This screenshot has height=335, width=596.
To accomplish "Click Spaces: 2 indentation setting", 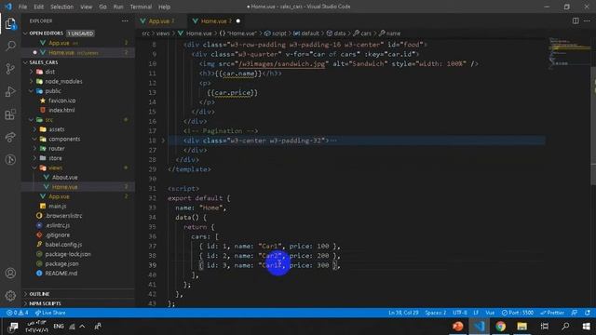I will (x=436, y=313).
